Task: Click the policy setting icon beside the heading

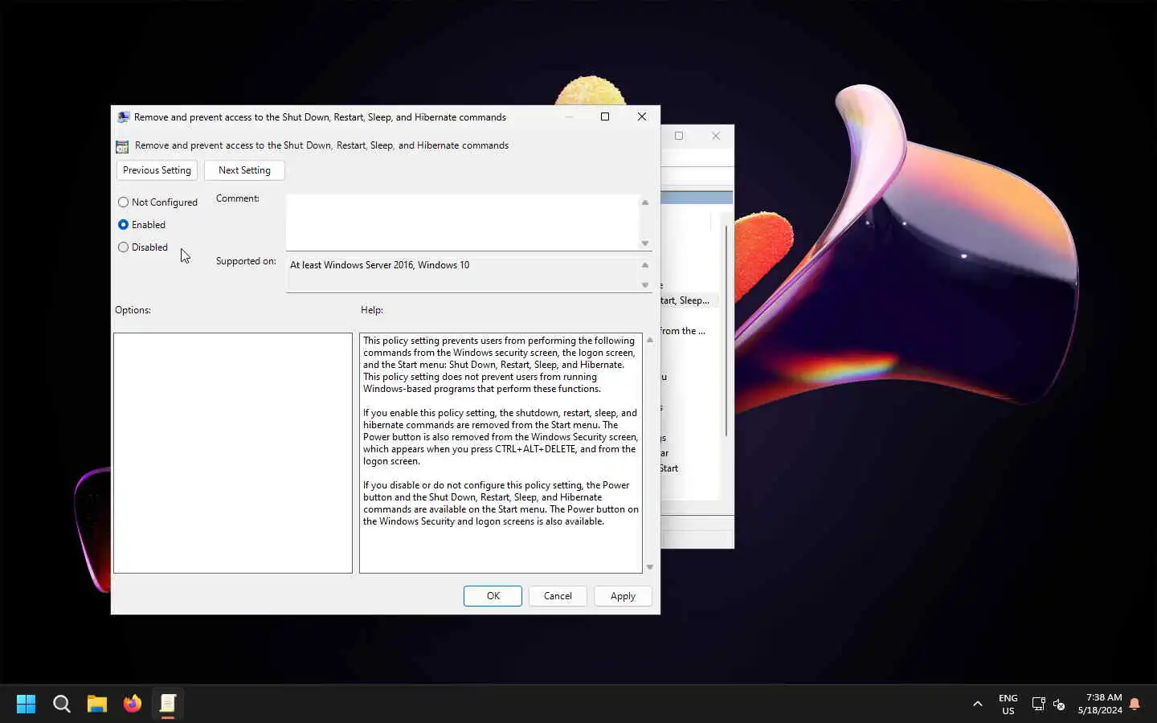Action: point(122,146)
